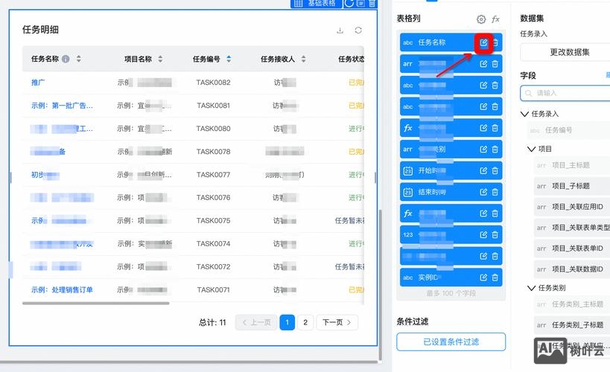Screen dimensions: 610x372
Task: Select field 项目_子标题
Action: tap(571, 186)
